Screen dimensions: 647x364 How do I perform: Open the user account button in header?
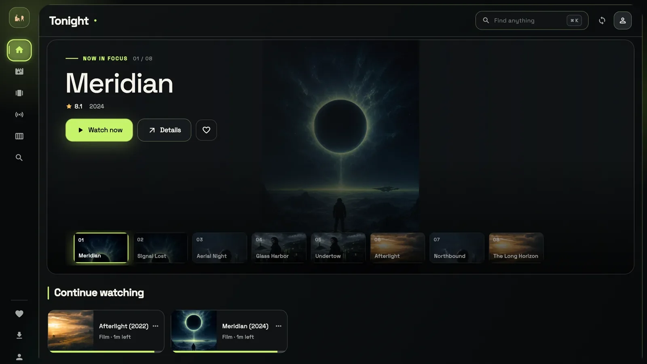pyautogui.click(x=622, y=21)
